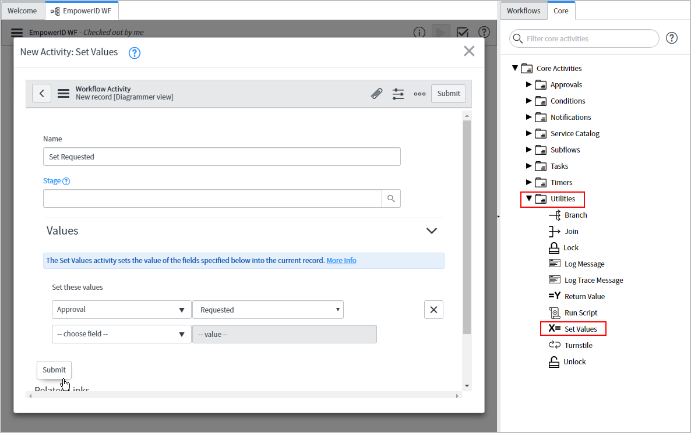This screenshot has height=433, width=691.
Task: Click the paperclip attachments icon
Action: pyautogui.click(x=377, y=94)
